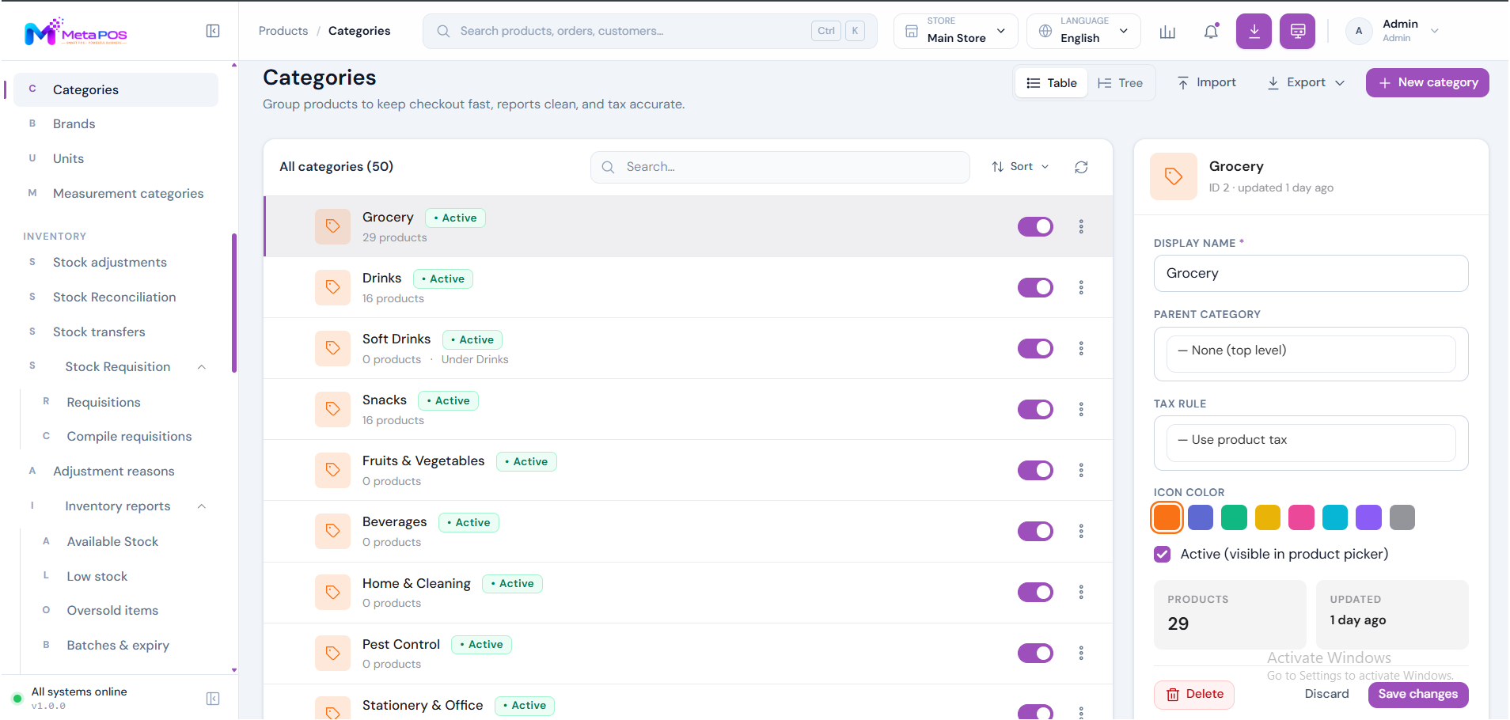Image resolution: width=1510 pixels, height=720 pixels.
Task: Click Save changes button
Action: pos(1418,695)
